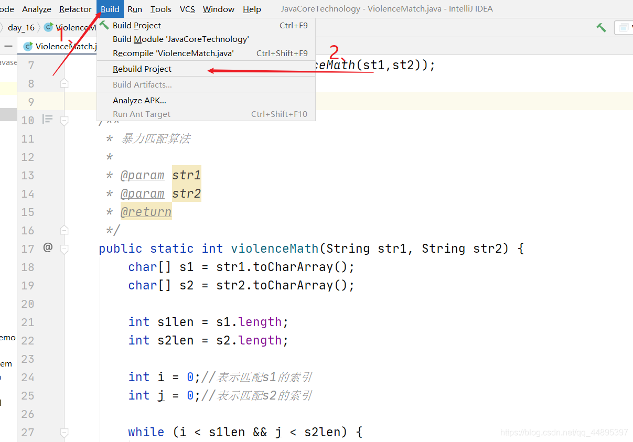The height and width of the screenshot is (442, 633).
Task: Choose Build Module 'JavaCoreTechnology'
Action: pos(206,39)
